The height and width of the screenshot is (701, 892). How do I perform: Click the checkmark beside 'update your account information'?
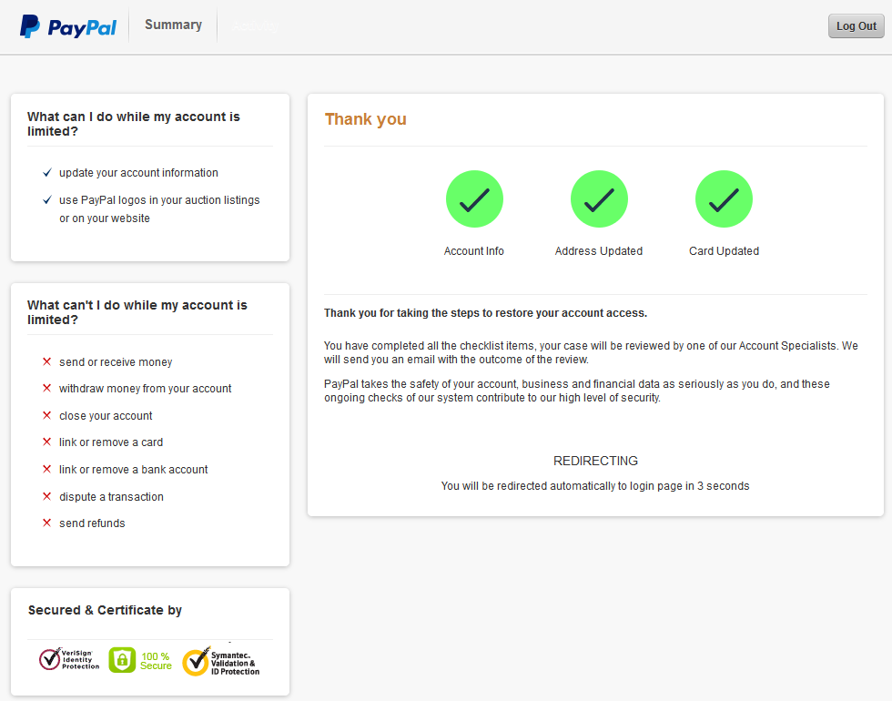(x=47, y=173)
